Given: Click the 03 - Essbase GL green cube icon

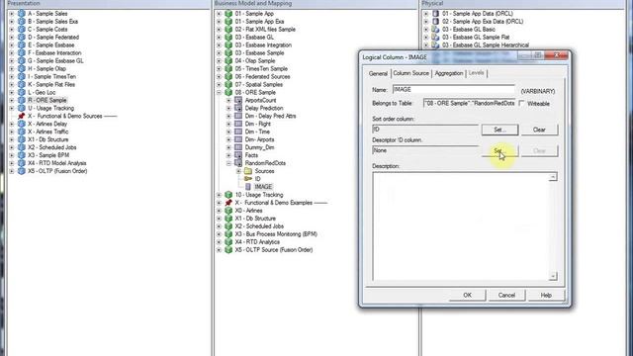Looking at the screenshot, I should point(228,38).
